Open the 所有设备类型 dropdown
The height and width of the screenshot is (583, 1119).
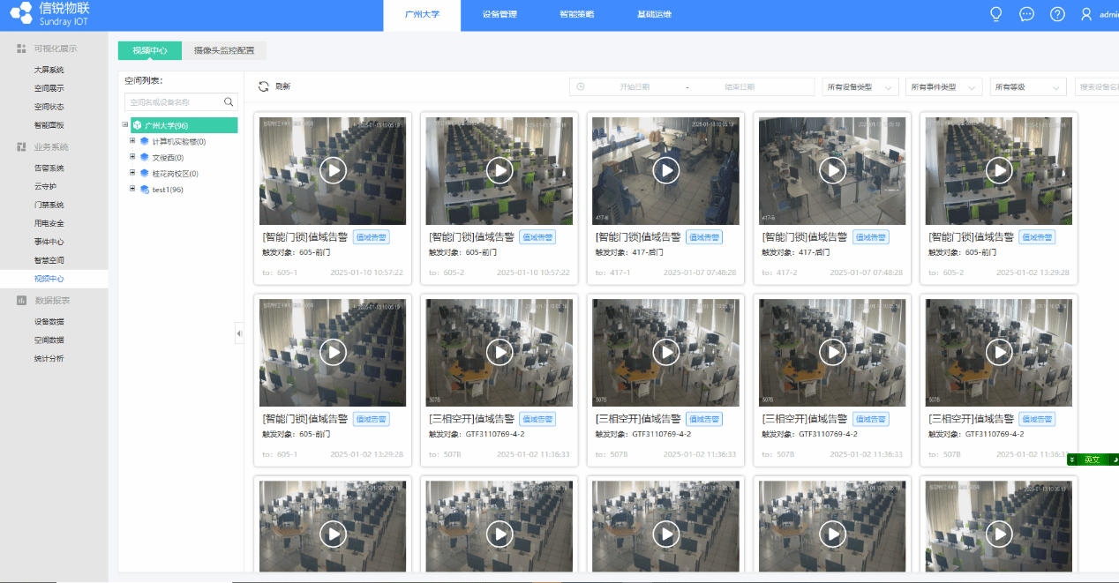(860, 87)
